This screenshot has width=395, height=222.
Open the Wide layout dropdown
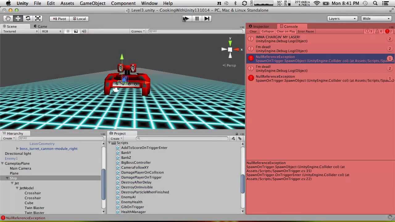(x=376, y=18)
